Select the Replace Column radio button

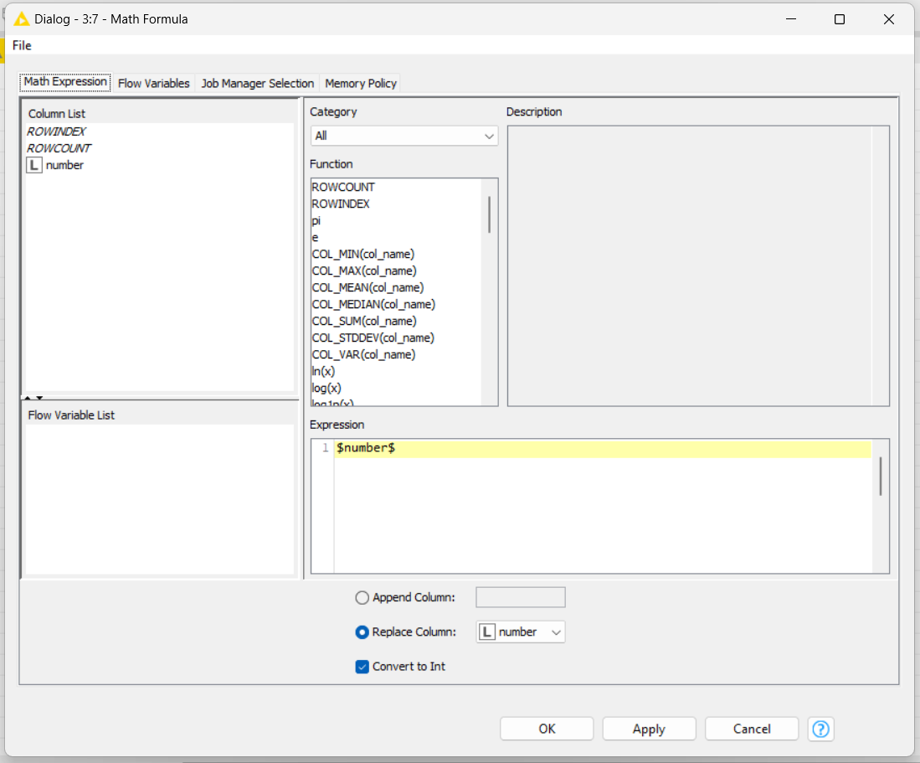tap(362, 632)
